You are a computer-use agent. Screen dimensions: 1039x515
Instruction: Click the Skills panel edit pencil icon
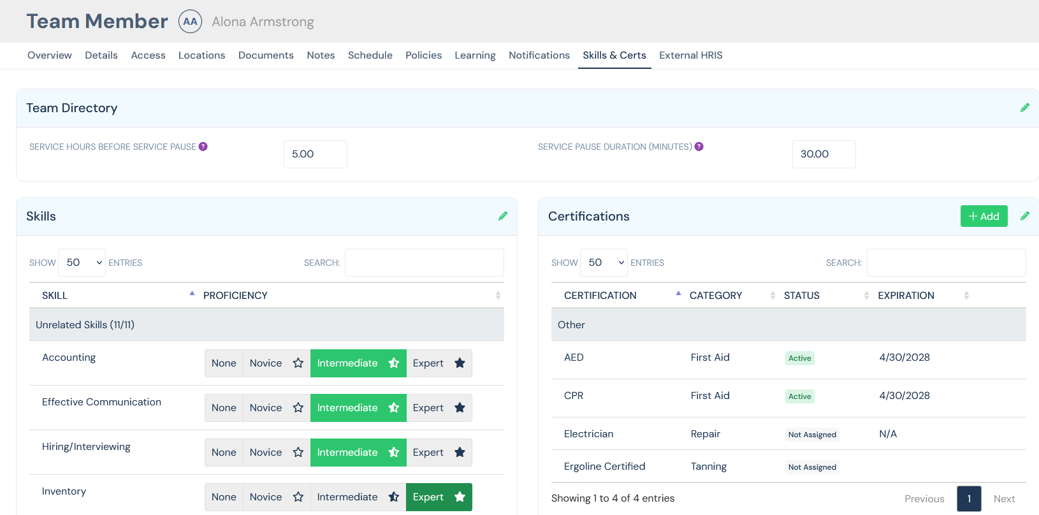[x=503, y=216]
